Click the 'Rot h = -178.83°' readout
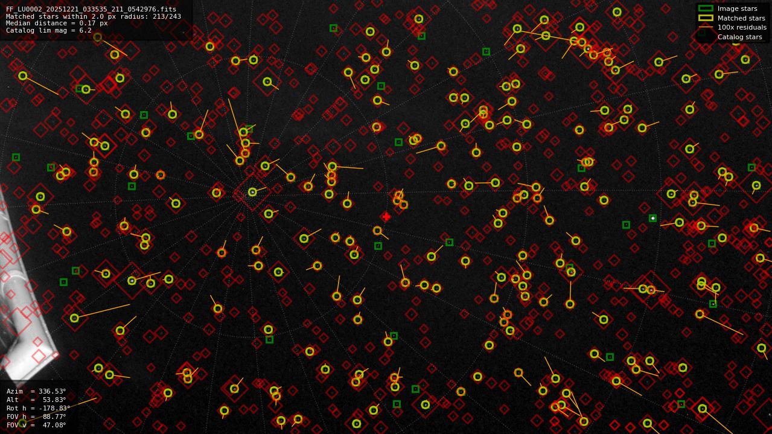This screenshot has width=772, height=434. click(39, 408)
